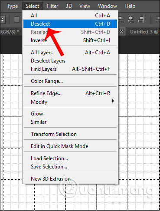The width and height of the screenshot is (160, 211).
Task: Close the document tab with X
Action: (x=121, y=31)
